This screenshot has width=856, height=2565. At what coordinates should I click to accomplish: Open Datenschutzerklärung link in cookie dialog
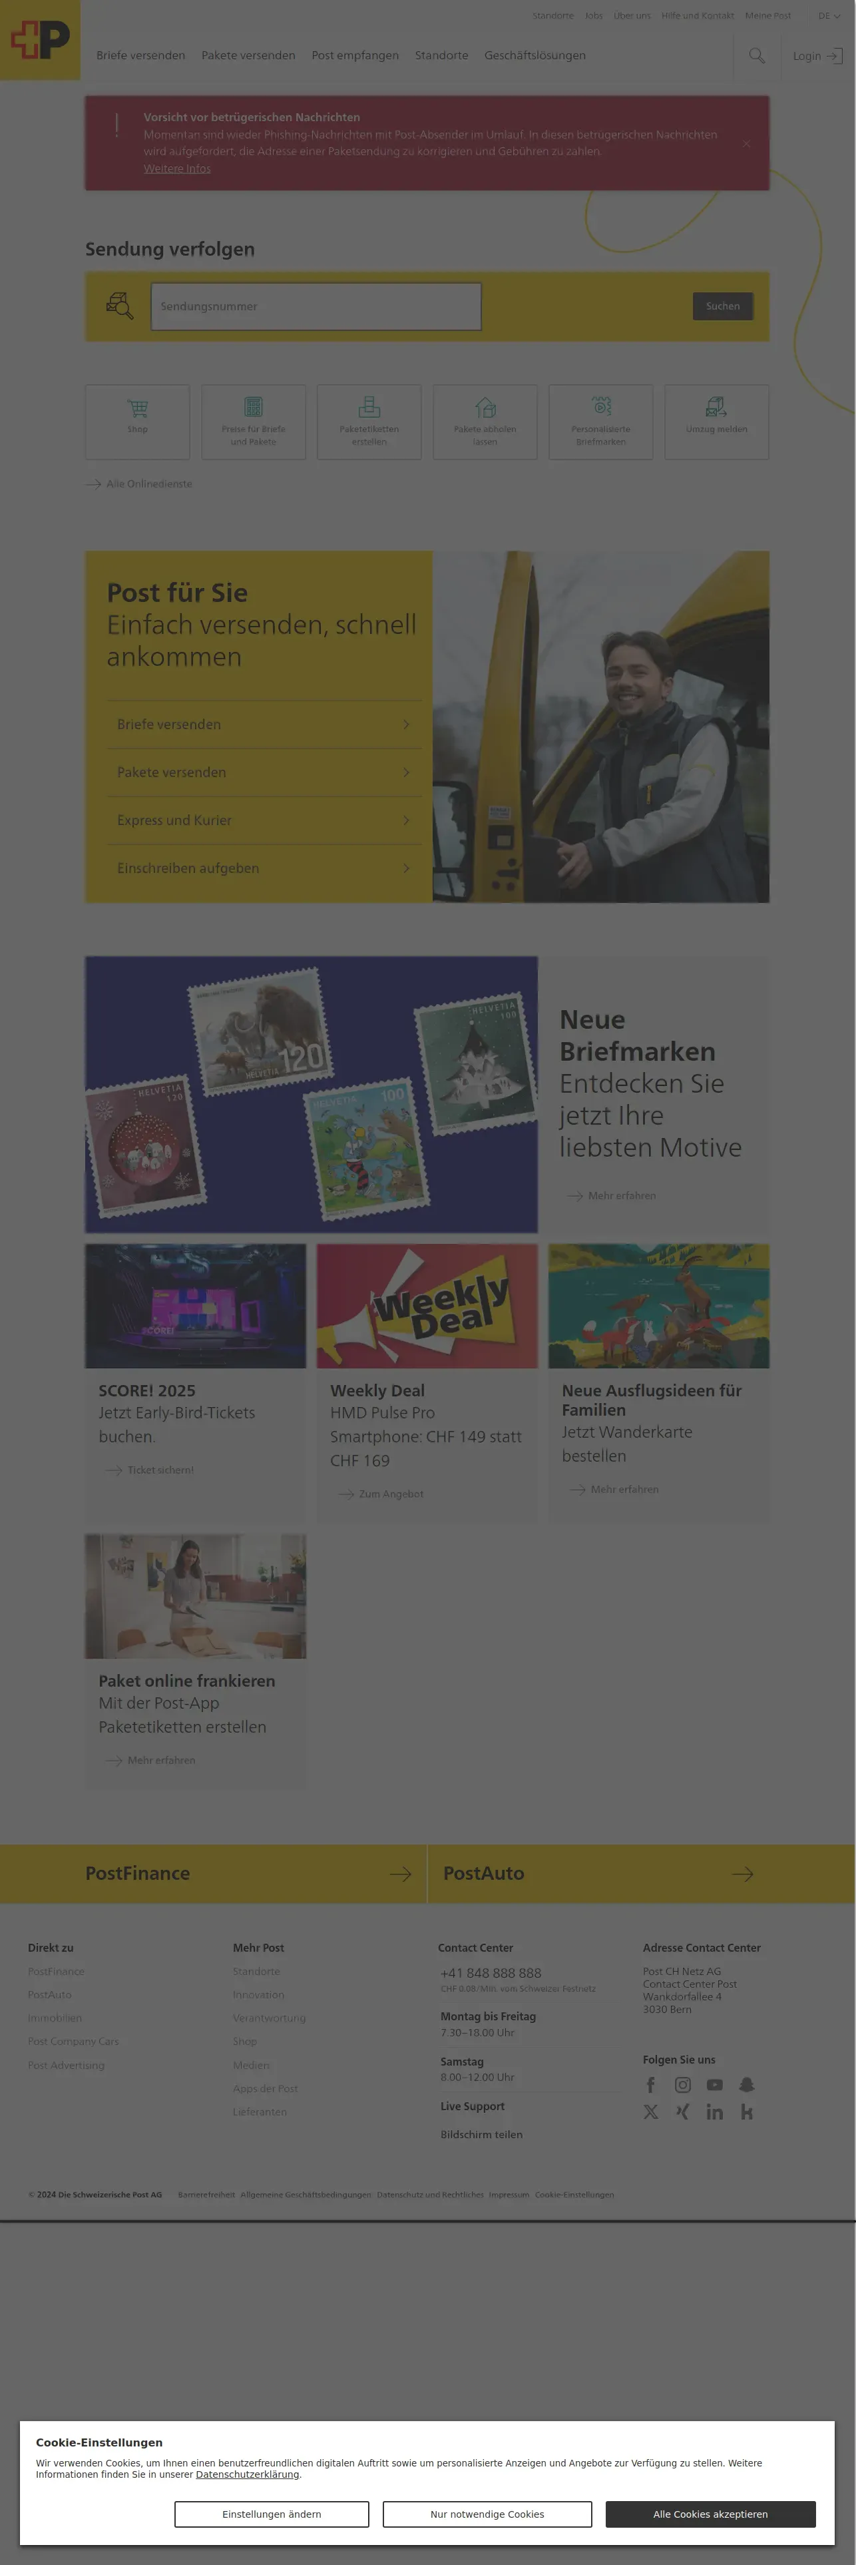[248, 2474]
